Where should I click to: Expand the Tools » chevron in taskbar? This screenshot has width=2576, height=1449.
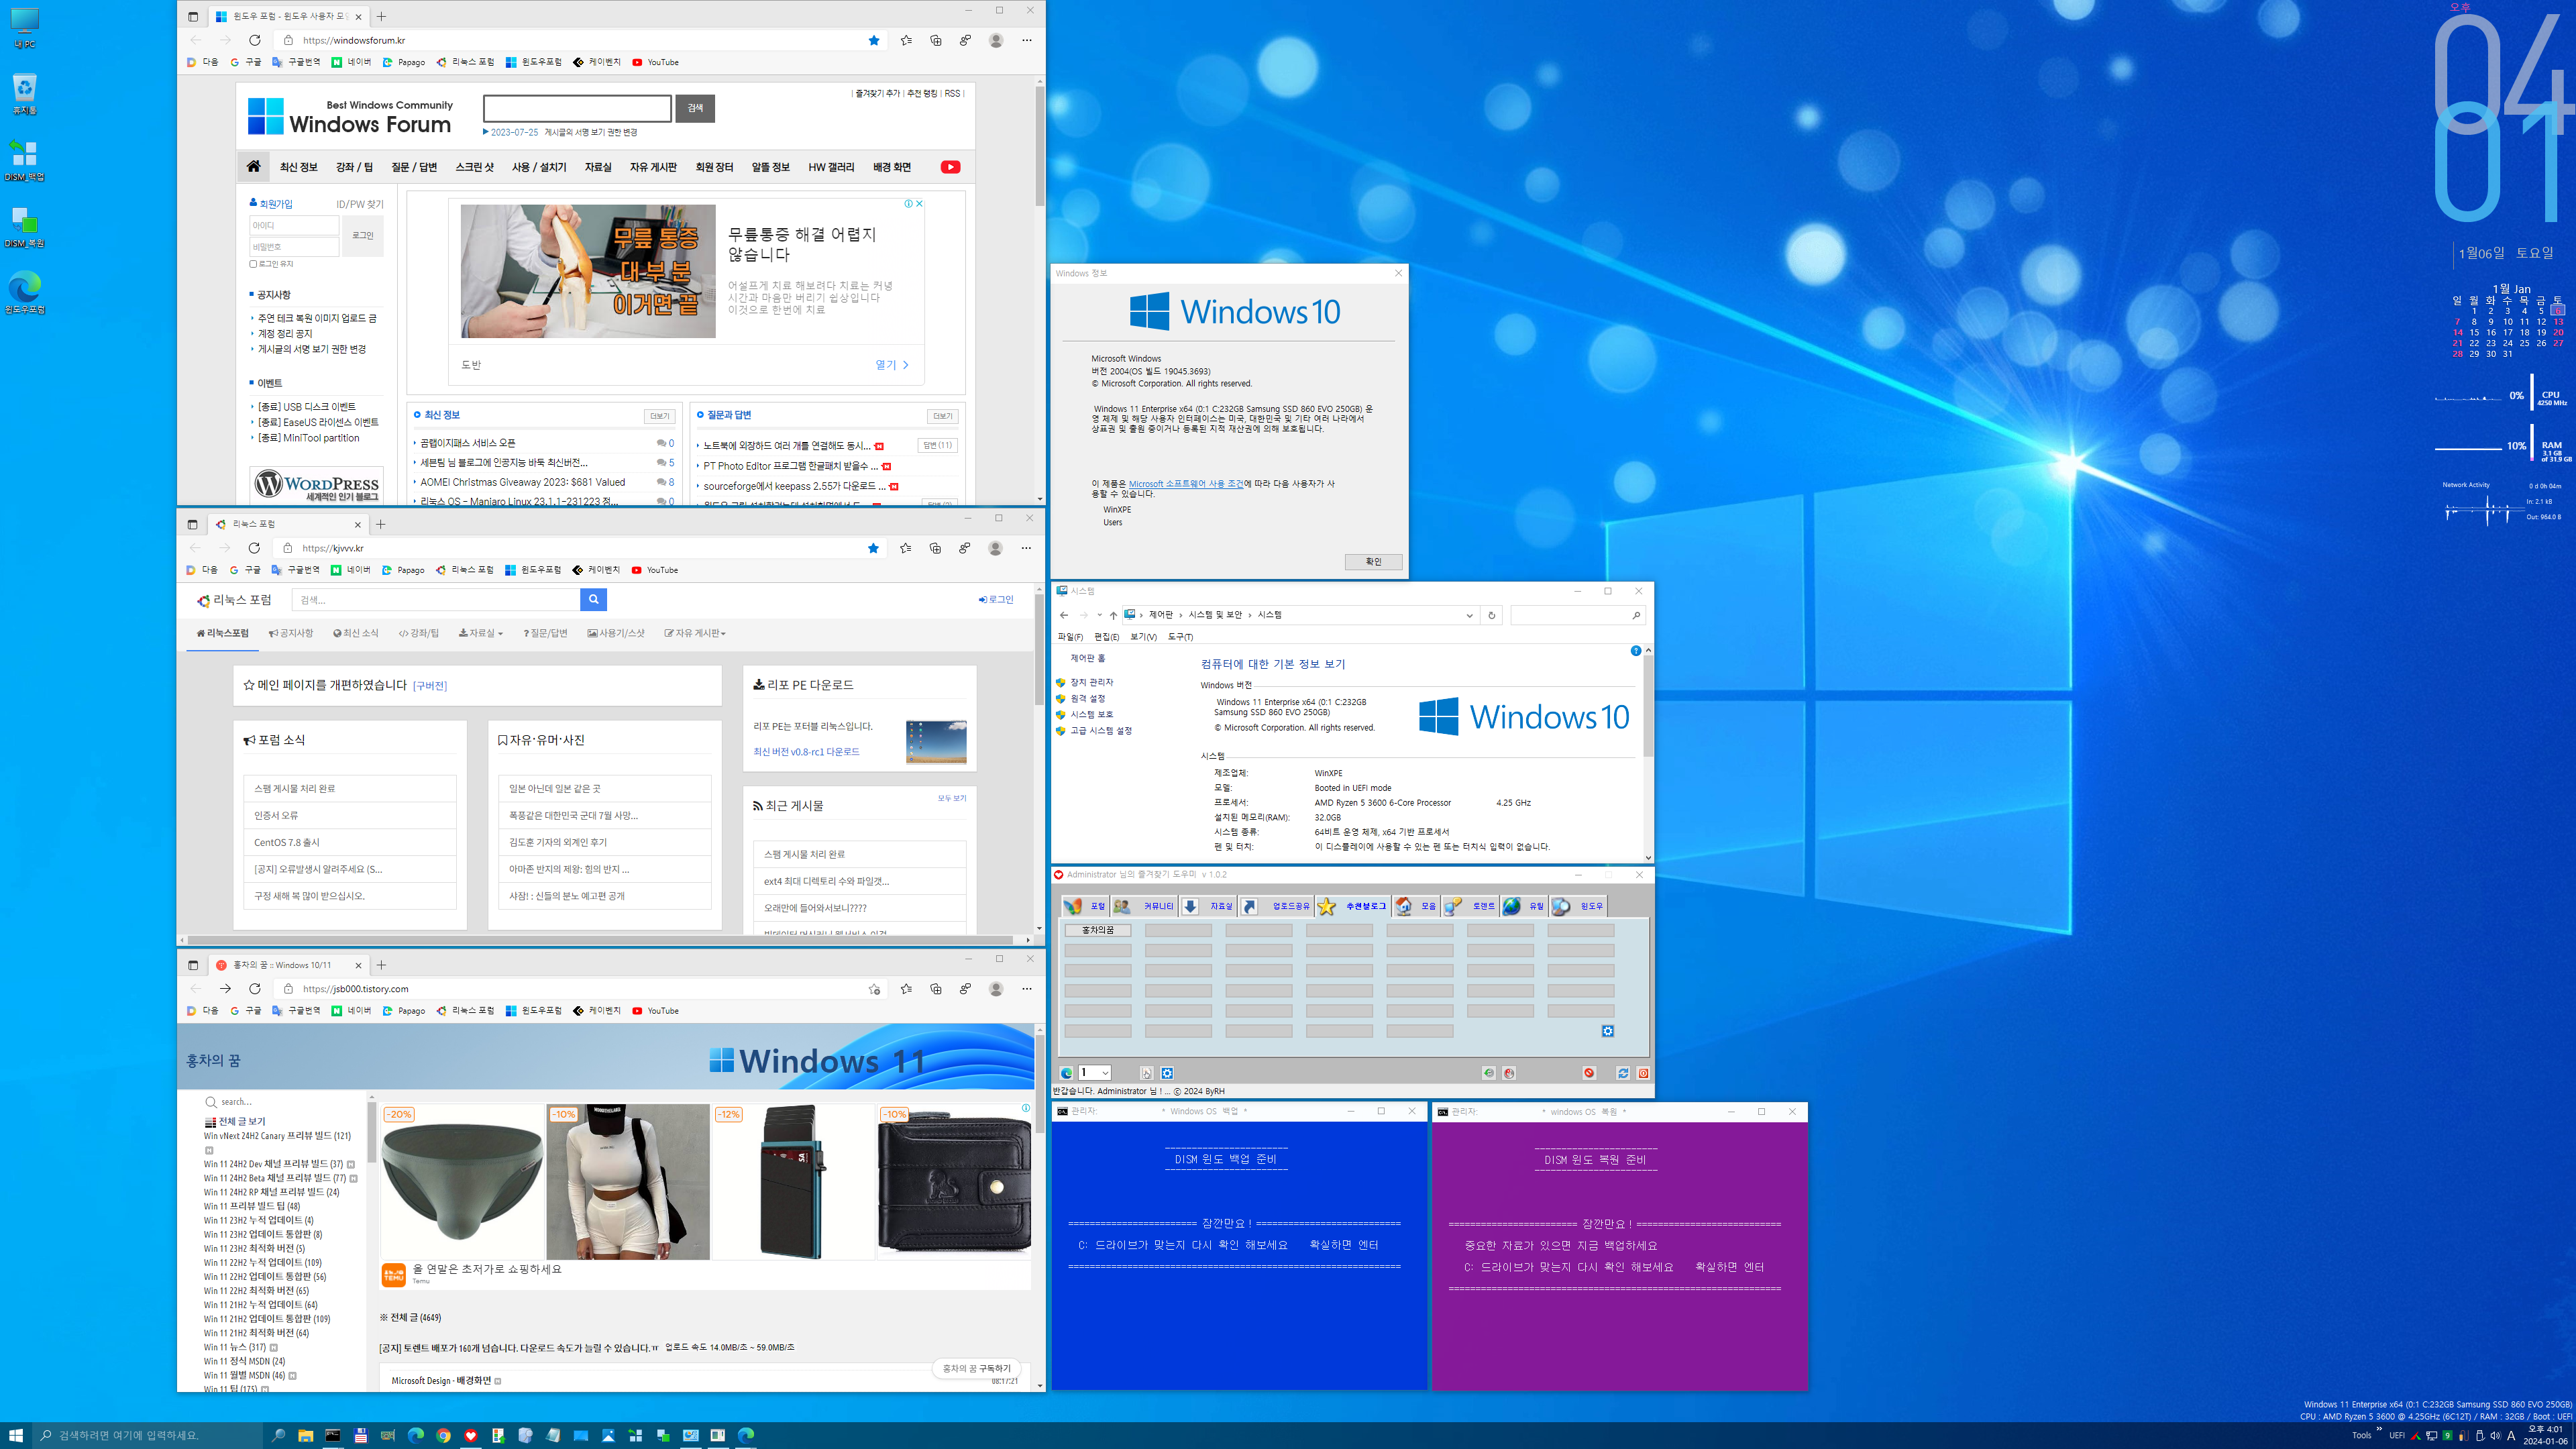coord(2378,1429)
